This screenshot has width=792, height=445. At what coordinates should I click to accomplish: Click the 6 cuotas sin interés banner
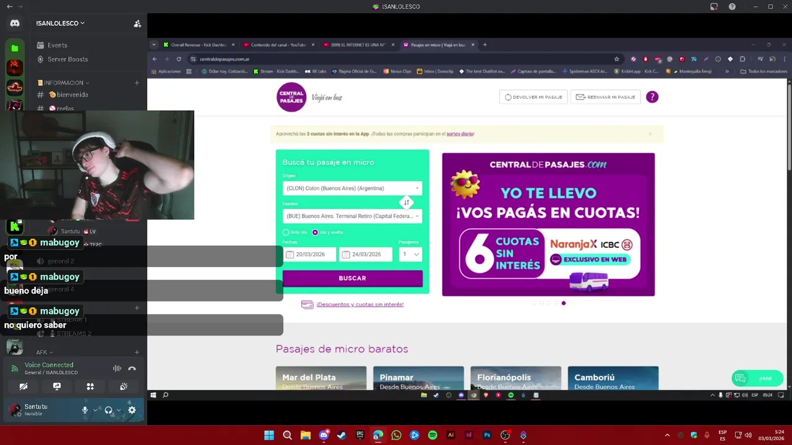[x=548, y=224]
